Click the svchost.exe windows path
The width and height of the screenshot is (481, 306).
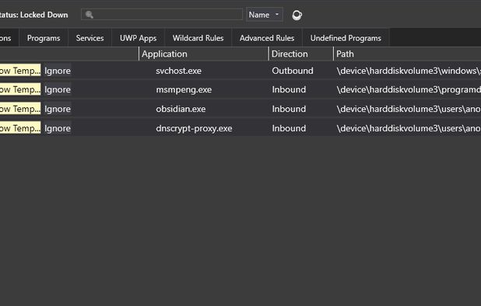pyautogui.click(x=409, y=71)
